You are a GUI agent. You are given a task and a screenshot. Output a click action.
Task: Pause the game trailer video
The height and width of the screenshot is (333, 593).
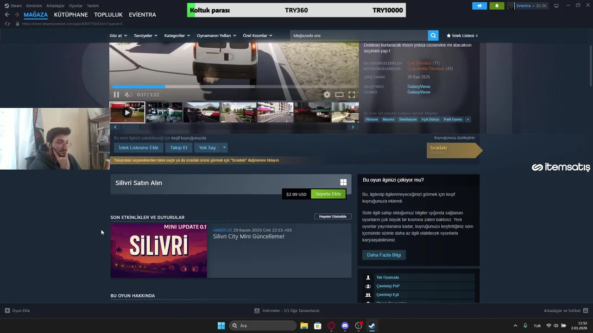pyautogui.click(x=116, y=94)
